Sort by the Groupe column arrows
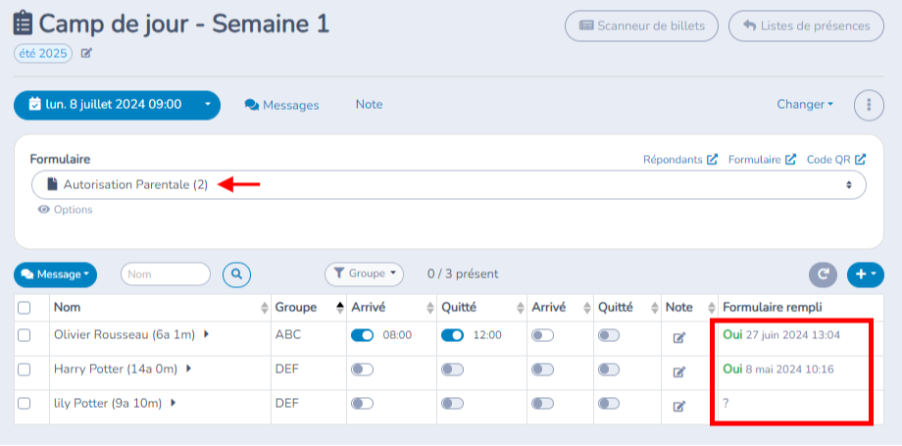This screenshot has height=446, width=902. click(x=340, y=308)
